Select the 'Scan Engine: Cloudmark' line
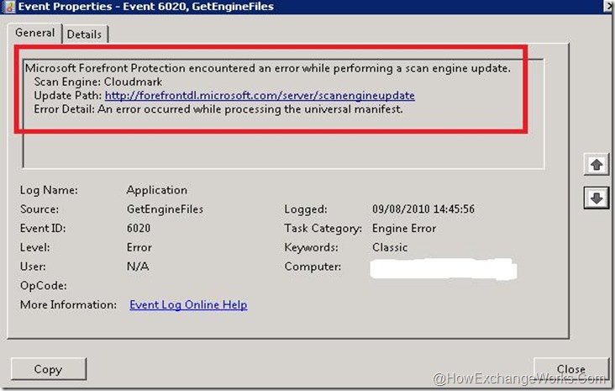Viewport: 615px width, 391px height. 98,82
